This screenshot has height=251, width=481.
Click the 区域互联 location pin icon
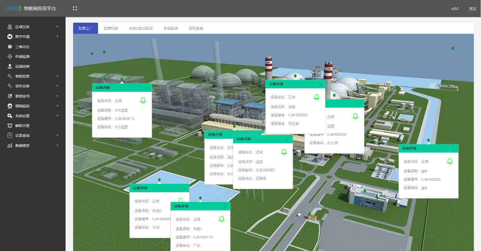tap(10, 27)
